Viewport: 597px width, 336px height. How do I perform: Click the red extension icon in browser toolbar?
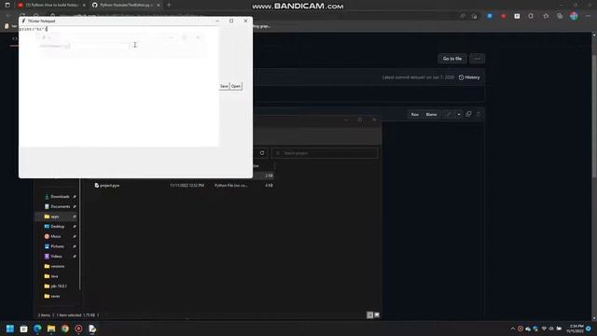tap(504, 16)
